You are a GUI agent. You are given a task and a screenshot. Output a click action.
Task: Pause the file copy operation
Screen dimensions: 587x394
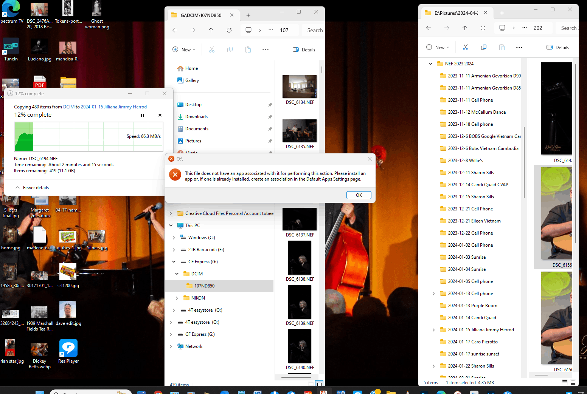pos(142,115)
